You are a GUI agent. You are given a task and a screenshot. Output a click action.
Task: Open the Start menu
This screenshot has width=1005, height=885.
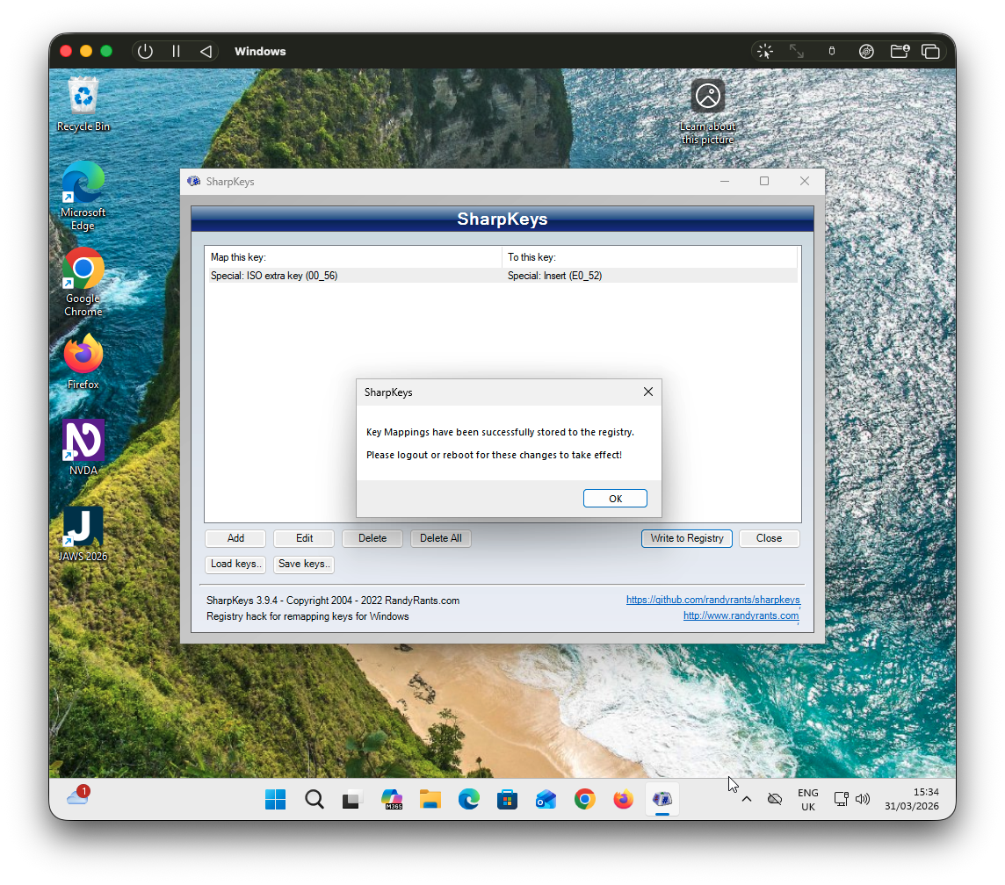(x=275, y=799)
